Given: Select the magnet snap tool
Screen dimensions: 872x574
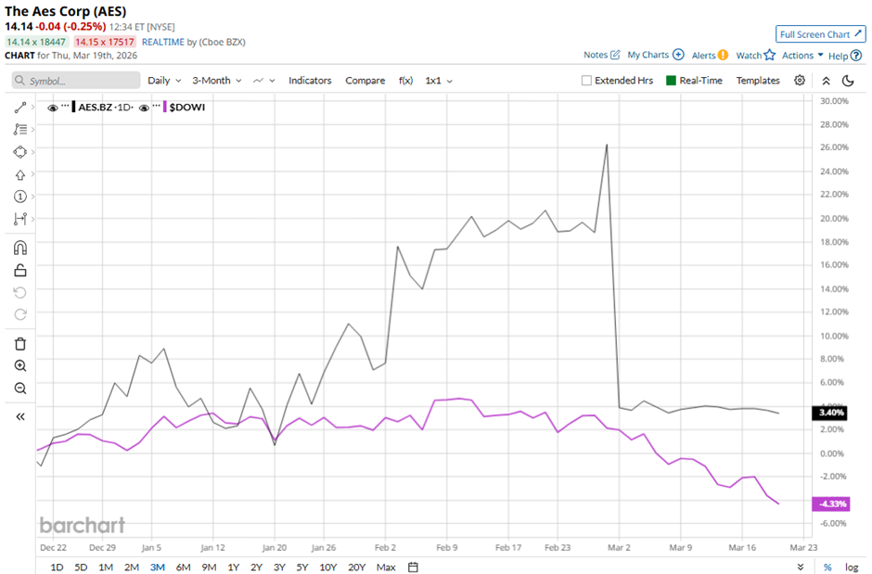Looking at the screenshot, I should [x=20, y=248].
